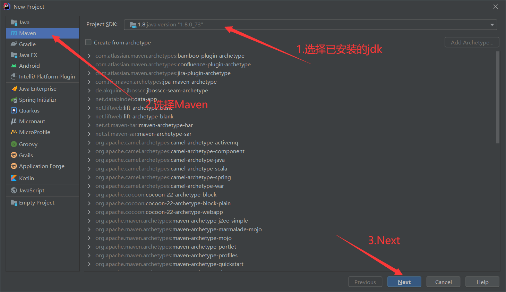Viewport: 506px width, 292px height.
Task: Click the Java folder icon in sidebar
Action: (14, 23)
